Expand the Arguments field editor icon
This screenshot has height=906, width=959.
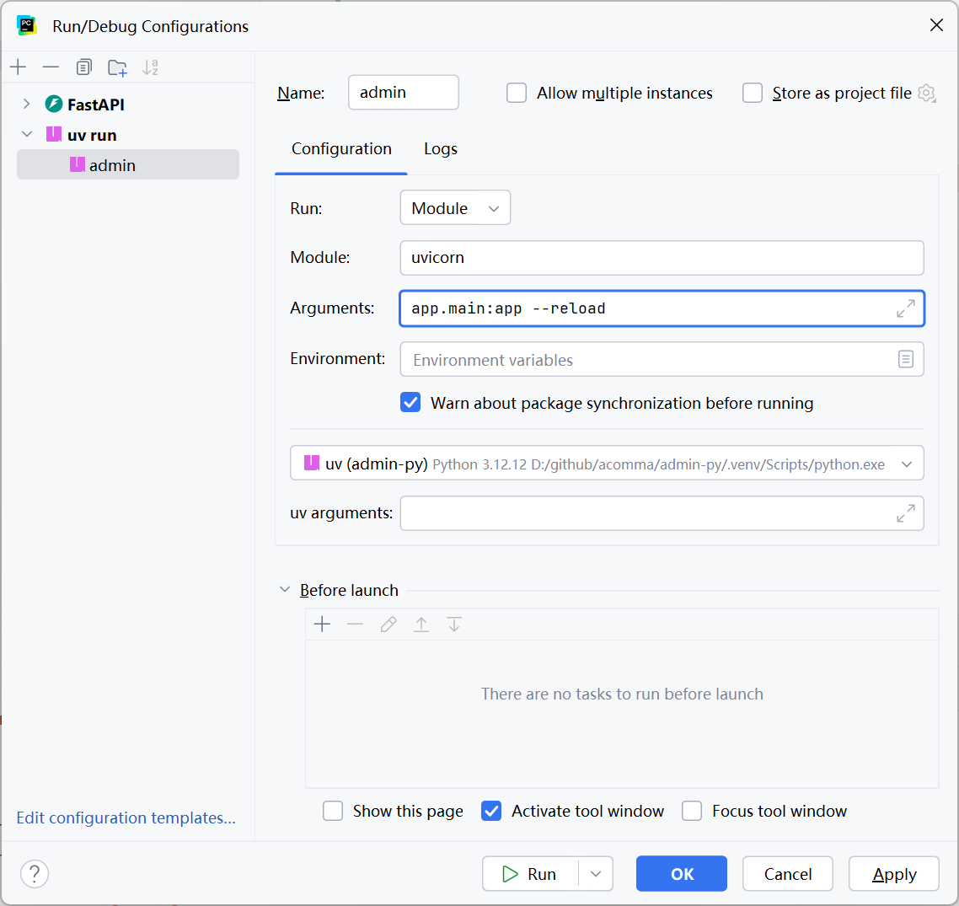coord(905,308)
